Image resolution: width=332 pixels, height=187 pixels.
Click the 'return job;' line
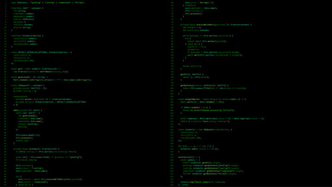pos(22,140)
